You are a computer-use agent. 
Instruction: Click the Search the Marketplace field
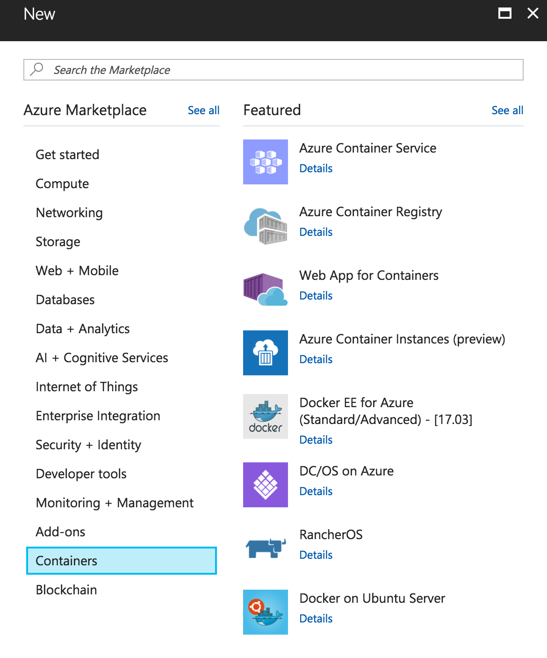(x=273, y=70)
